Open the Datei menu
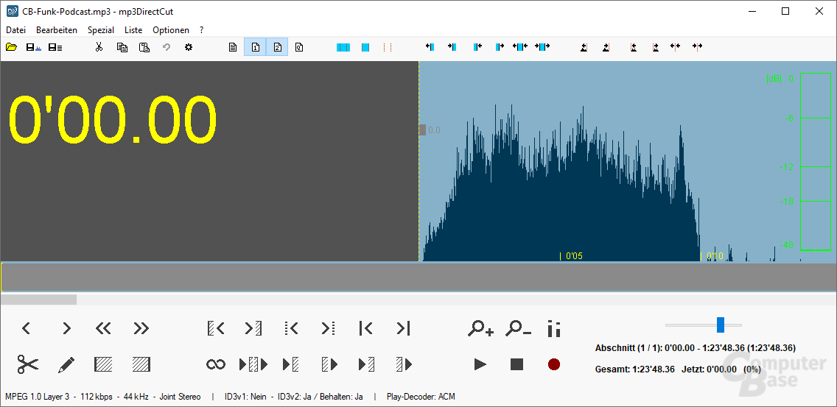Image resolution: width=837 pixels, height=407 pixels. [x=16, y=30]
